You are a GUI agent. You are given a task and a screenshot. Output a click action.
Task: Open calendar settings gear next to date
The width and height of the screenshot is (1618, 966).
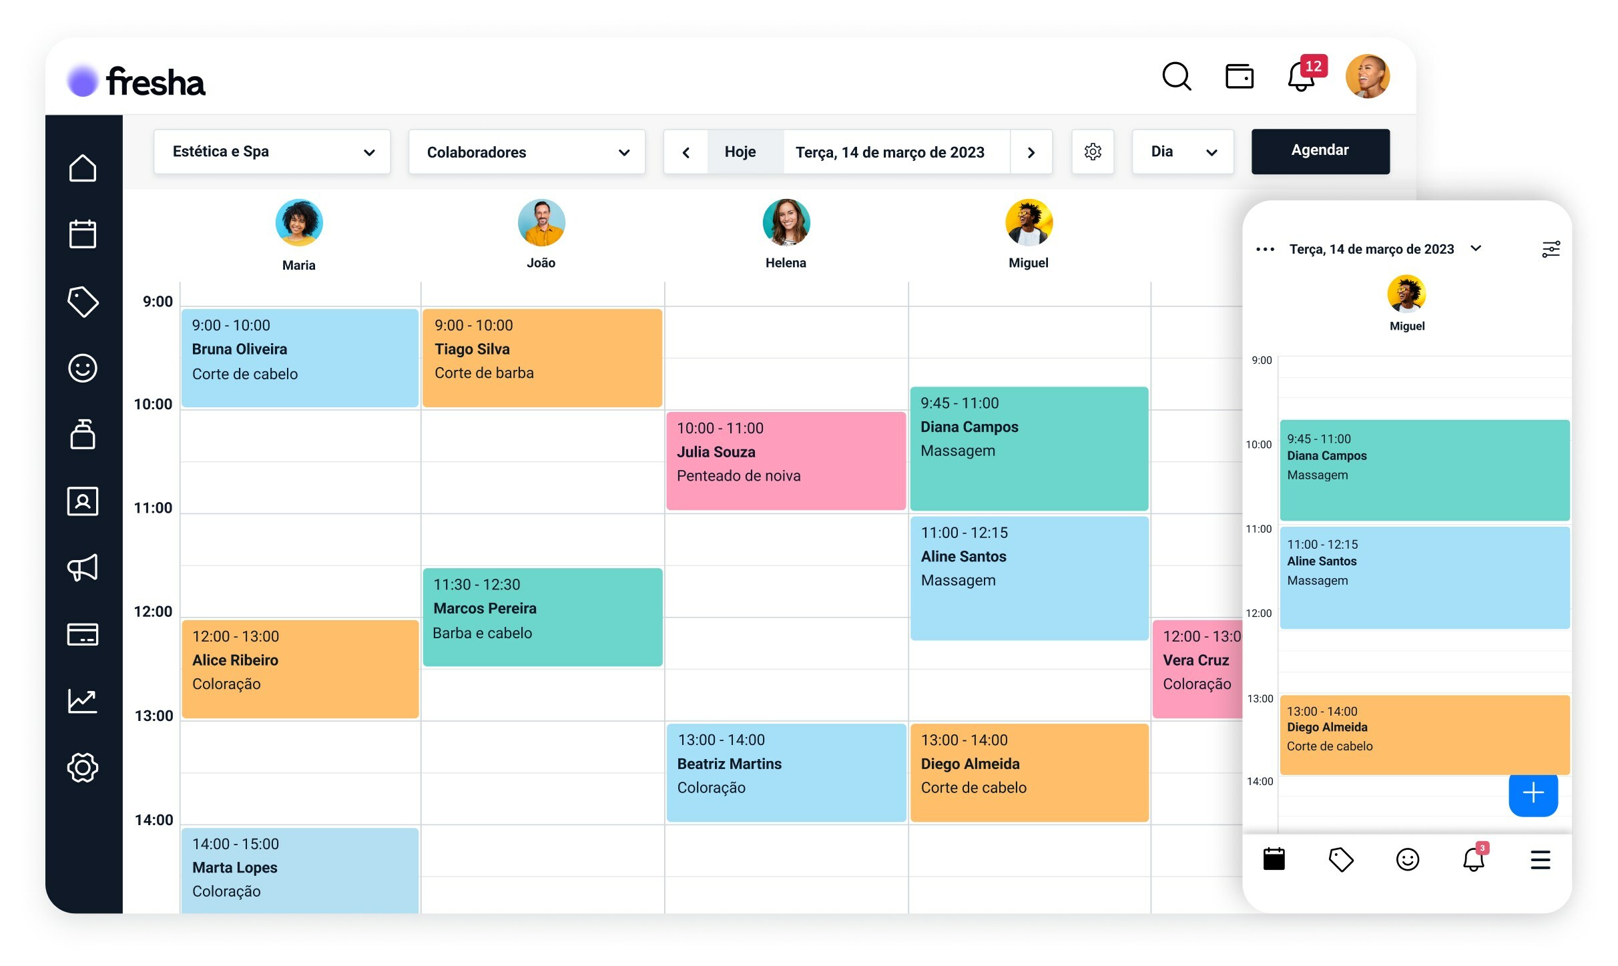click(x=1093, y=152)
